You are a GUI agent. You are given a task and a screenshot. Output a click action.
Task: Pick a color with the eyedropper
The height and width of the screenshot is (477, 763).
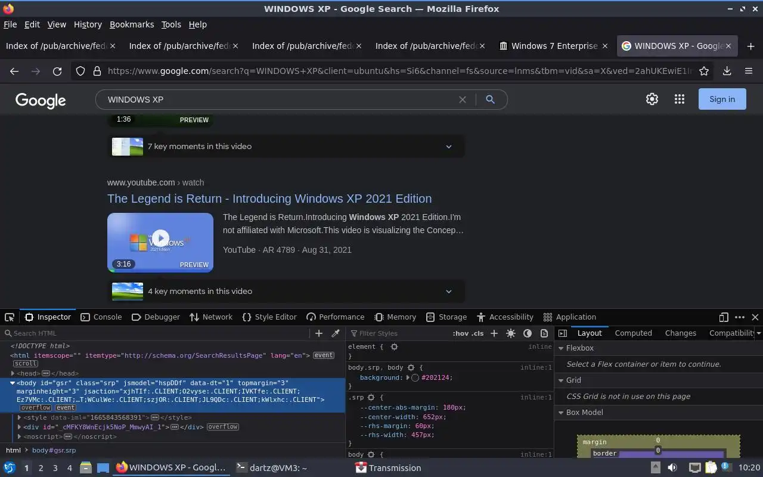point(336,333)
